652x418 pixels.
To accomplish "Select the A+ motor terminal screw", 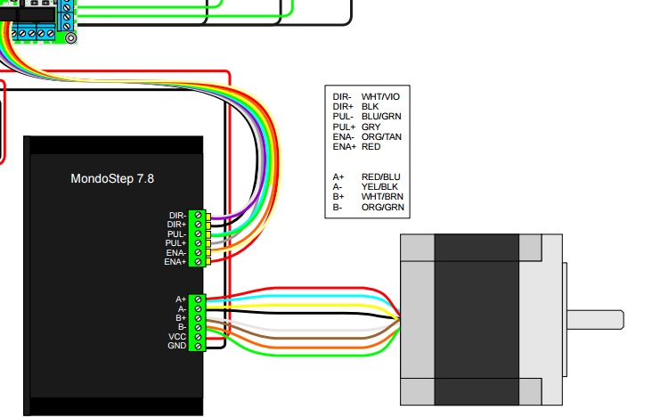I will [x=197, y=299].
